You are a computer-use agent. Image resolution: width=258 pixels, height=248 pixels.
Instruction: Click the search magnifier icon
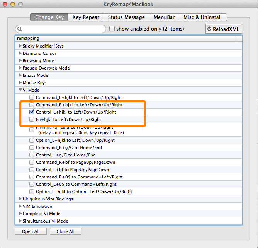pyautogui.click(x=20, y=29)
